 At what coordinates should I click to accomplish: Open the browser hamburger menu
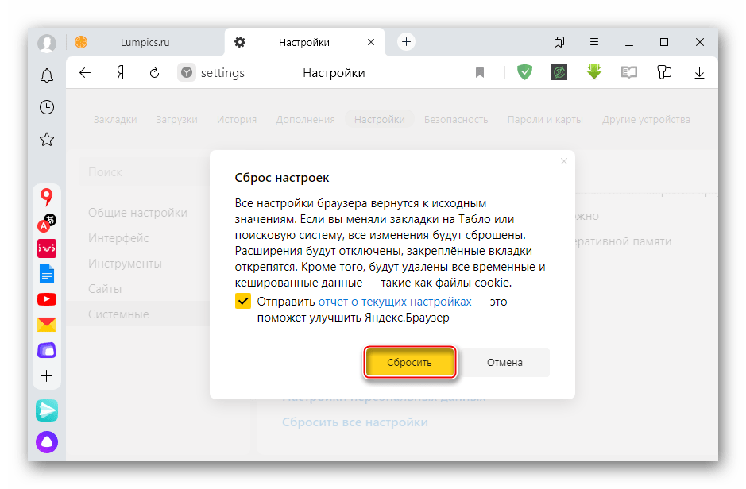coord(594,42)
